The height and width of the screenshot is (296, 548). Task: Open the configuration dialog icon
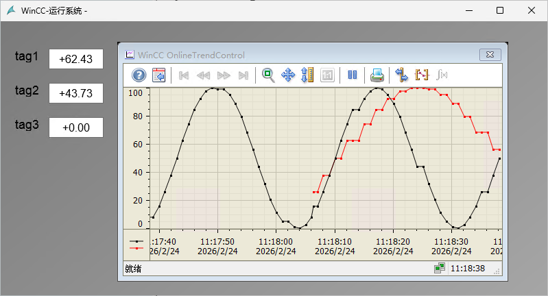159,75
